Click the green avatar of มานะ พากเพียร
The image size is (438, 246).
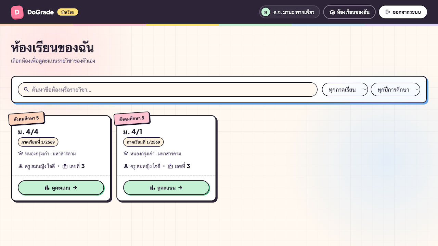coord(266,12)
